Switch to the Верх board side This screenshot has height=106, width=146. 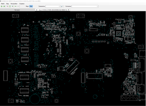(27, 6)
